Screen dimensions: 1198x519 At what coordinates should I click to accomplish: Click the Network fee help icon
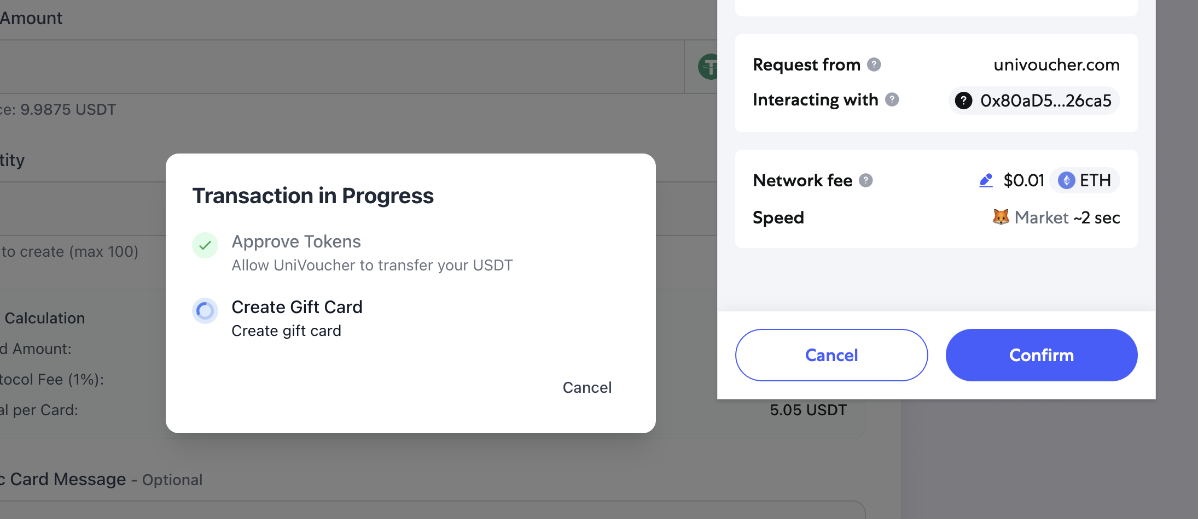point(866,180)
